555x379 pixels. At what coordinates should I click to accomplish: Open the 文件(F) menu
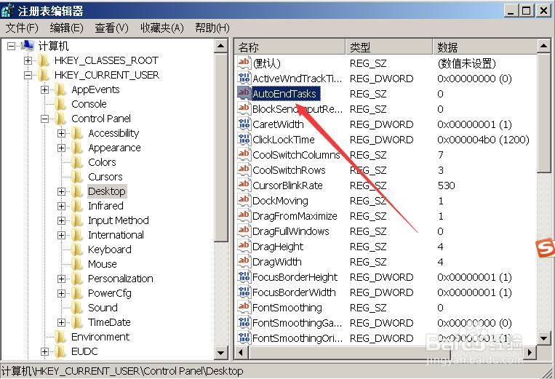click(22, 28)
